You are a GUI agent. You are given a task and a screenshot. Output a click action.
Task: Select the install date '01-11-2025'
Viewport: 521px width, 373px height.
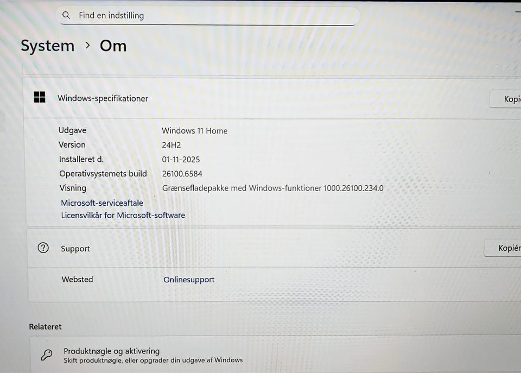point(181,160)
